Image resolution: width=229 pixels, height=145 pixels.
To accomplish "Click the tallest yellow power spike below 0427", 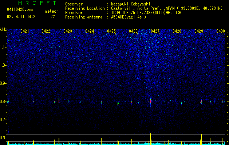I will click(151, 138).
